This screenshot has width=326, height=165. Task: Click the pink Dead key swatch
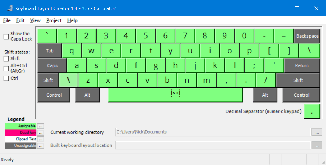21,133
